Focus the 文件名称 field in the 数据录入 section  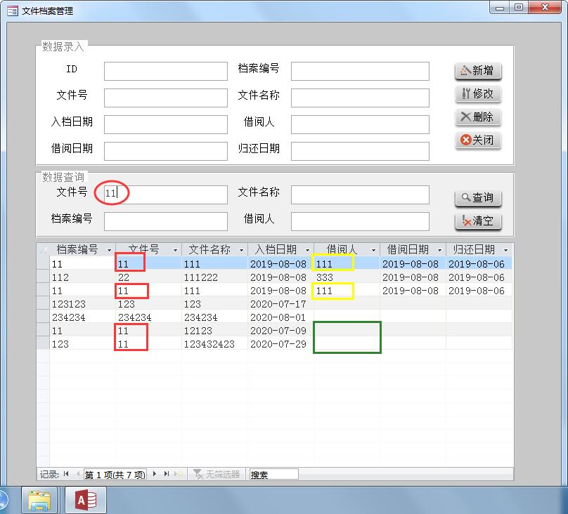click(360, 98)
